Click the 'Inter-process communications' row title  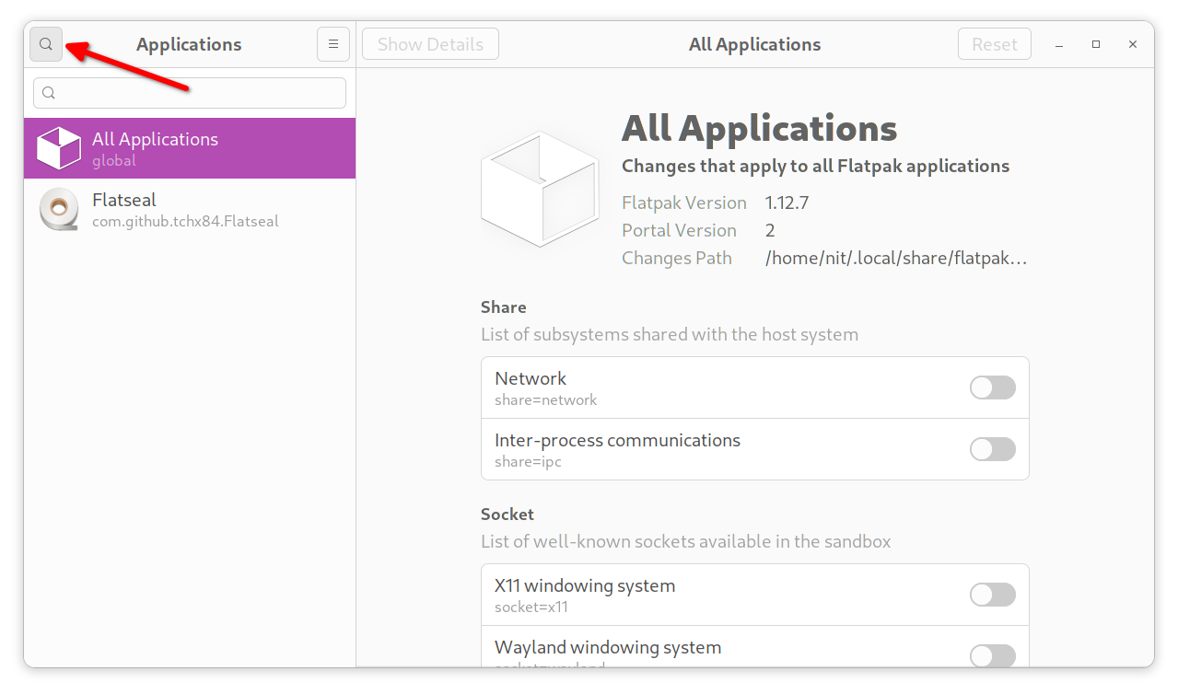[617, 440]
